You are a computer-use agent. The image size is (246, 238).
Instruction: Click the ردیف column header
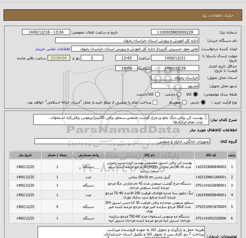232,155
